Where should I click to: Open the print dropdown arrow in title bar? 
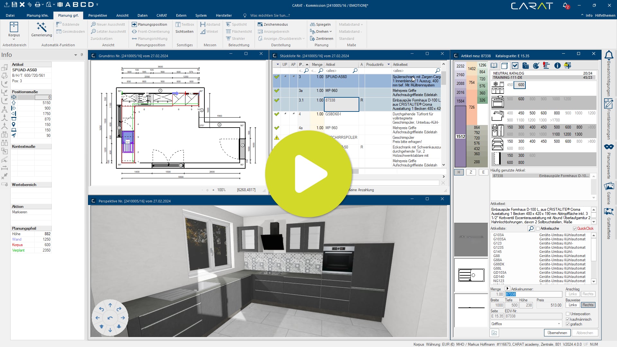43,4
